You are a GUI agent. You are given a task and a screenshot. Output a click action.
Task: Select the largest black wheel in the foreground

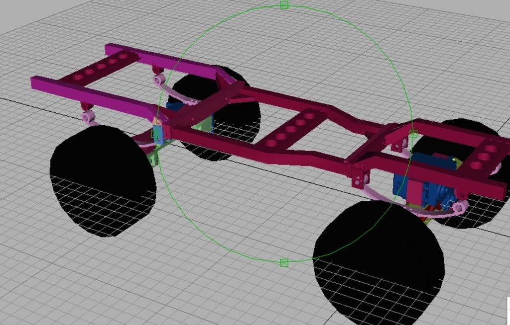[379, 263]
